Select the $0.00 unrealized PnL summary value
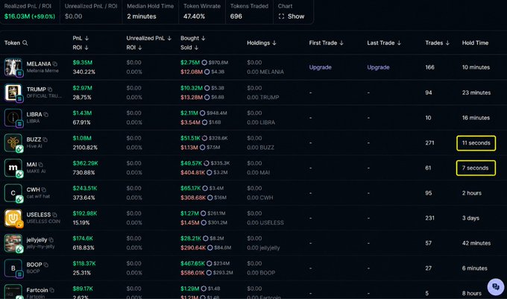The height and width of the screenshot is (299, 507). 73,16
